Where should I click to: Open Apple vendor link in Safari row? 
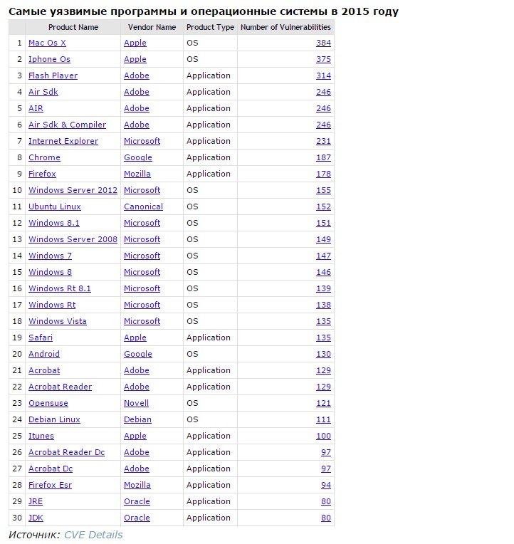(x=135, y=338)
